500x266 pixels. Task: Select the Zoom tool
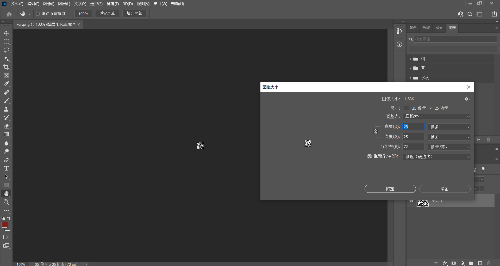coord(6,202)
